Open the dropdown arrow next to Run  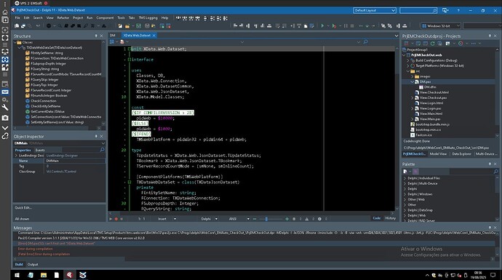(328, 26)
